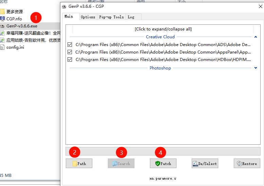The image size is (264, 186).
Task: Click the Creative Cloud group title
Action: point(160,37)
